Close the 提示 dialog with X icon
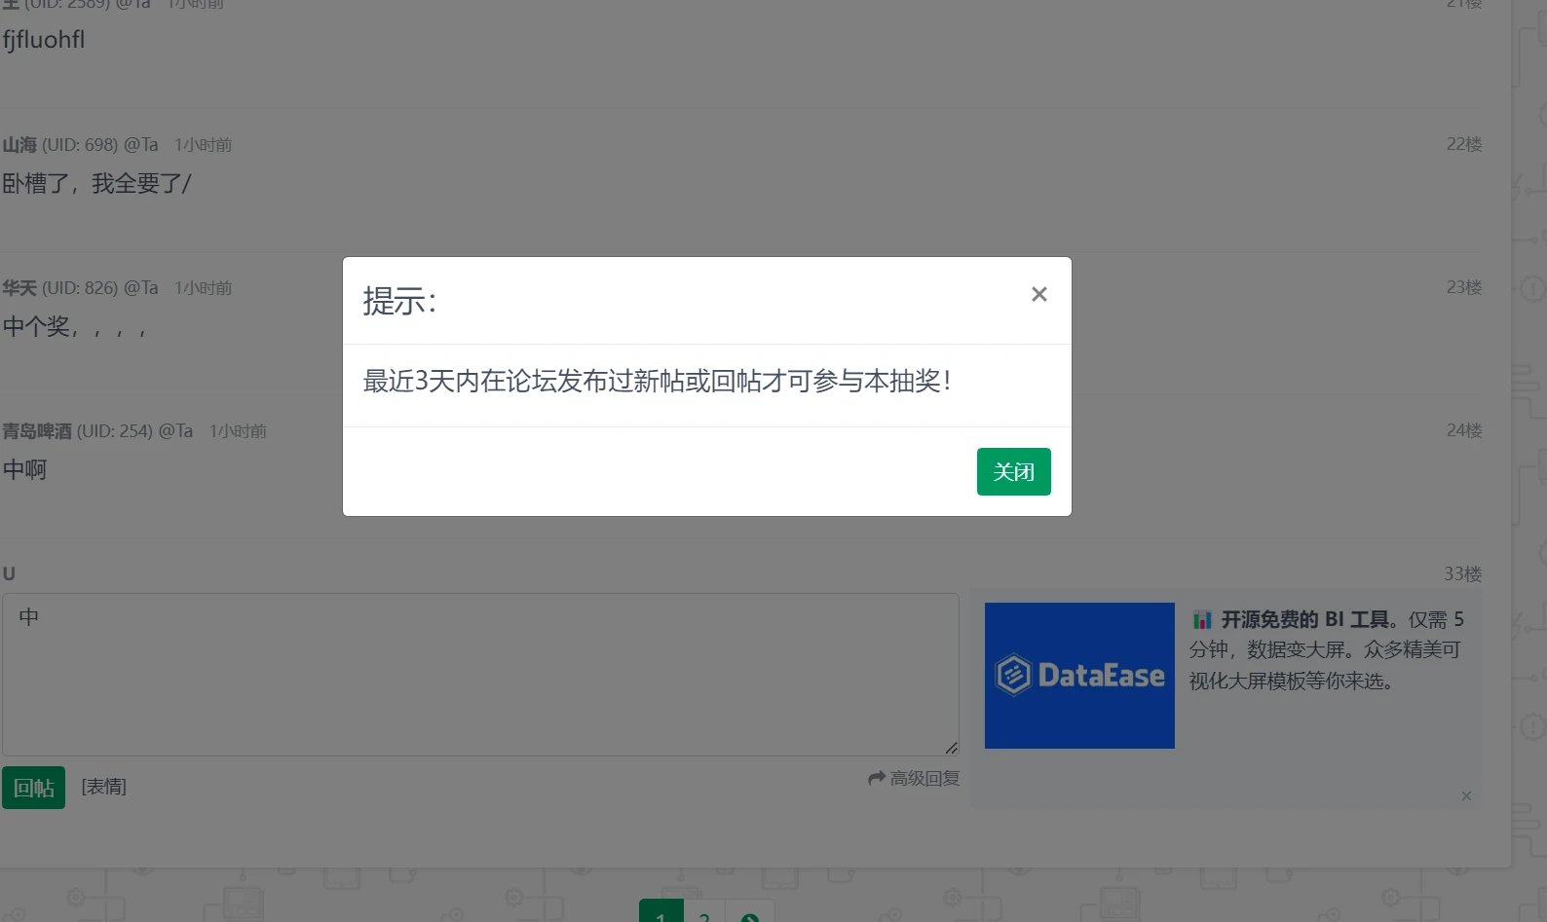 pyautogui.click(x=1038, y=294)
